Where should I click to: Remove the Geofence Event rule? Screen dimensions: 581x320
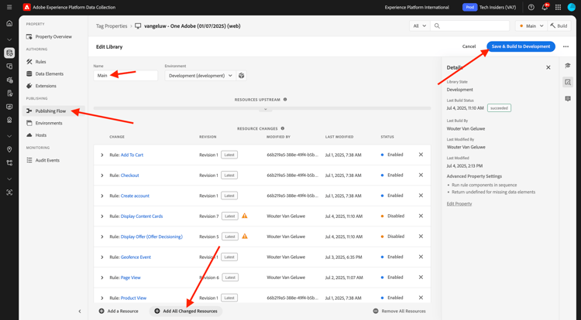[x=421, y=257]
